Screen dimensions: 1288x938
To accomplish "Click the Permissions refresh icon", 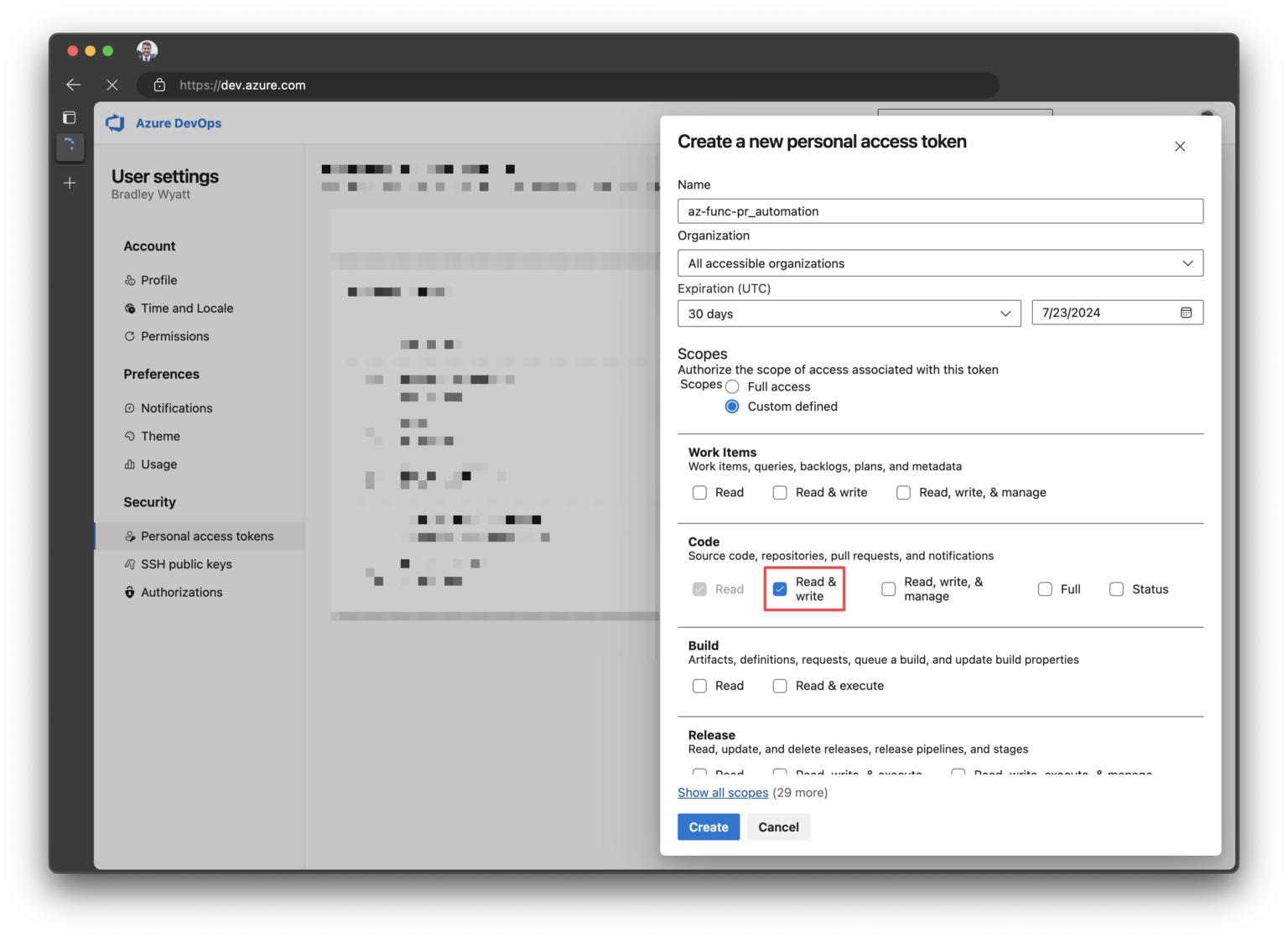I will click(130, 336).
